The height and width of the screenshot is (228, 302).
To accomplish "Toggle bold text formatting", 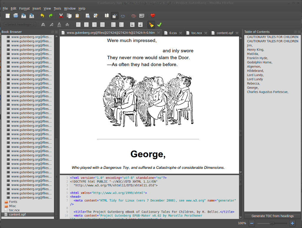I will point(43,25).
